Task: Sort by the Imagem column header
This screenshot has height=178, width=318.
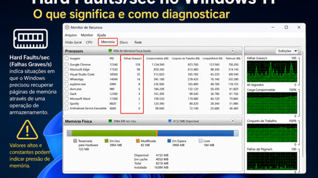Action: coord(75,58)
